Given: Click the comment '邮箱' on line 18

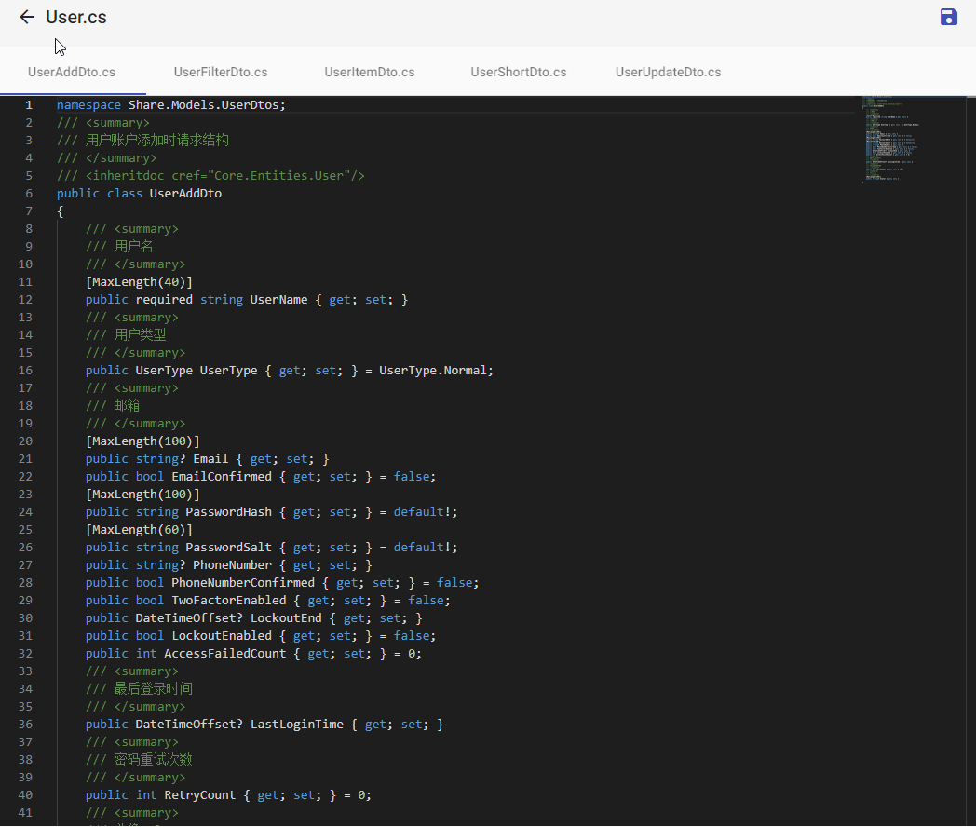Looking at the screenshot, I should [x=127, y=406].
